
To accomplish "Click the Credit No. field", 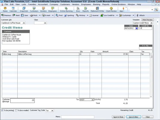I will click(146, 28).
